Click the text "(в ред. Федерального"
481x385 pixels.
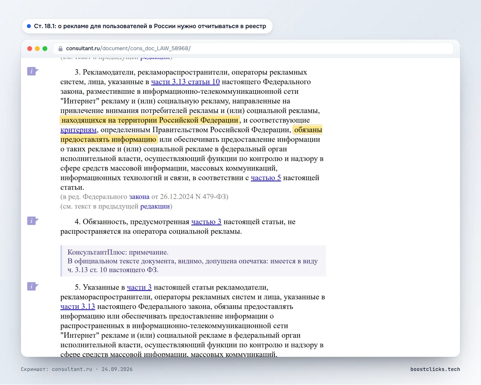[94, 197]
